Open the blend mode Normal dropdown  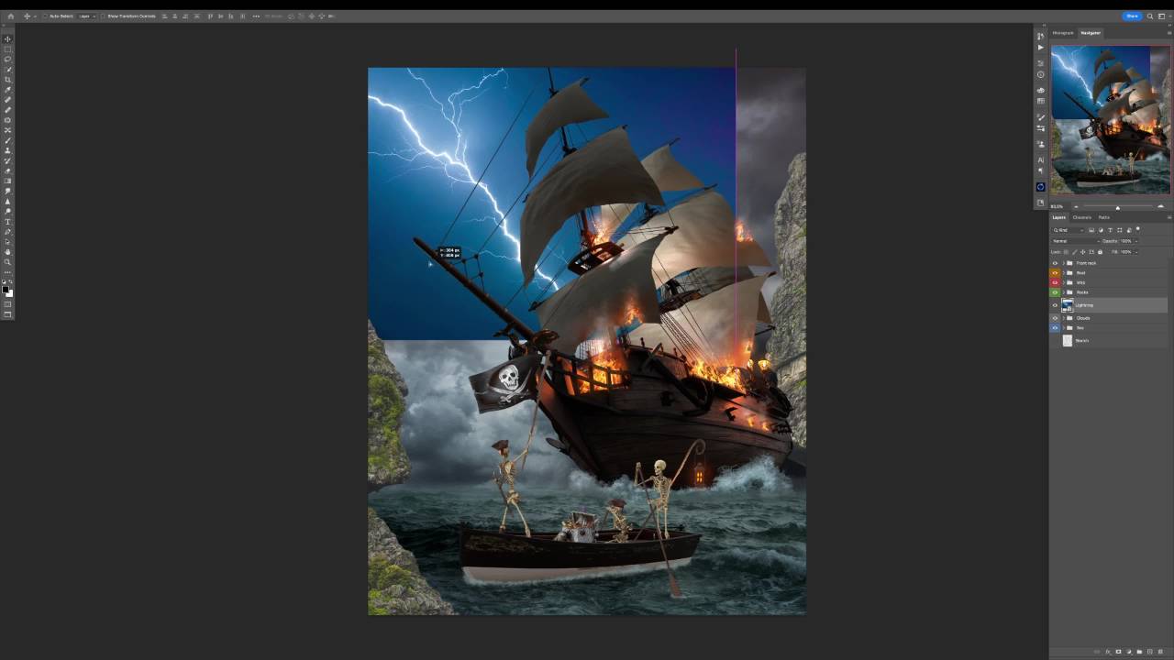coord(1073,241)
